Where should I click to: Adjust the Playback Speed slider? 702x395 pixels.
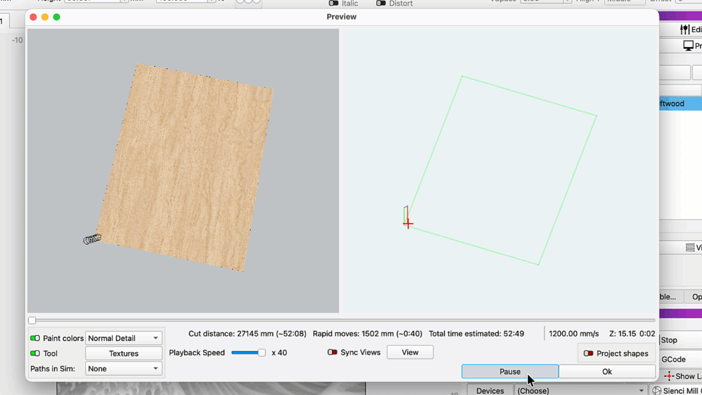(249, 353)
